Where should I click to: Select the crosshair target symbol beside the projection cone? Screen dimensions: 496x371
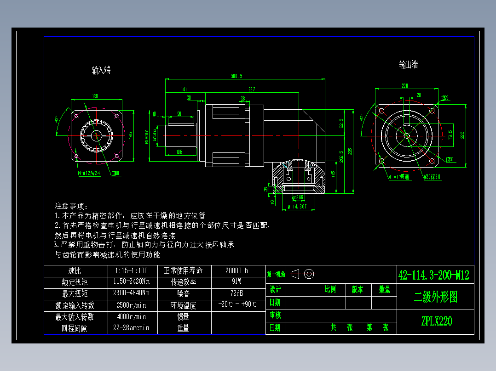[x=309, y=273]
